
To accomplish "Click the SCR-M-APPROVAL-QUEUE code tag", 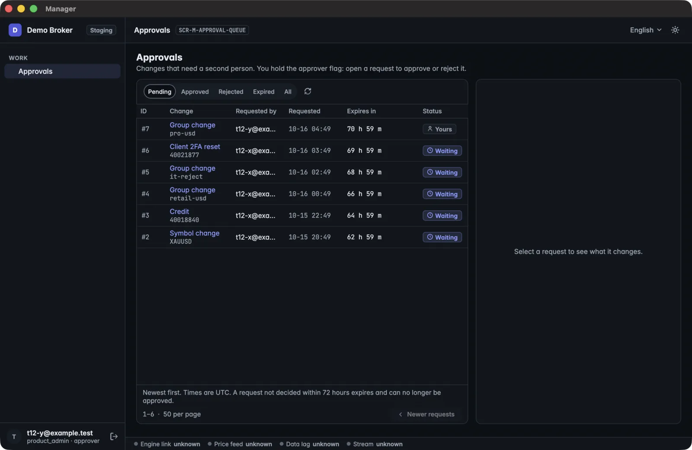I will coord(212,30).
